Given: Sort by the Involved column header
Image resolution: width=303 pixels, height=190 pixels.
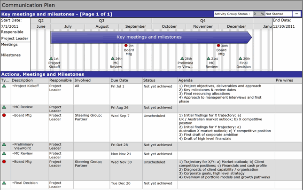Looking at the screenshot, I should click(92, 80).
